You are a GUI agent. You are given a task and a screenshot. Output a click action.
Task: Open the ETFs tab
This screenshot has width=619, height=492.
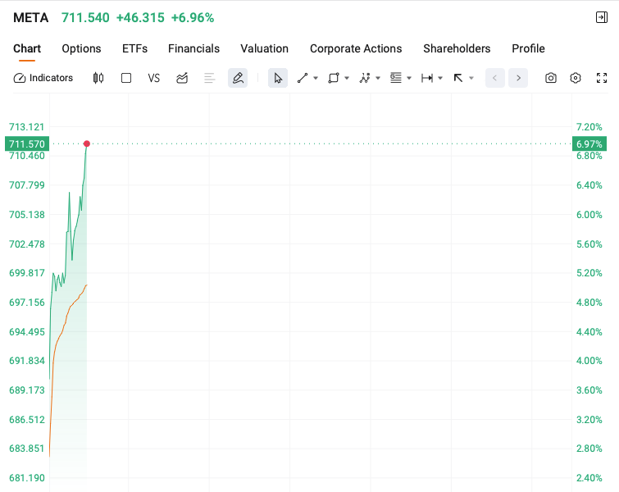point(134,48)
